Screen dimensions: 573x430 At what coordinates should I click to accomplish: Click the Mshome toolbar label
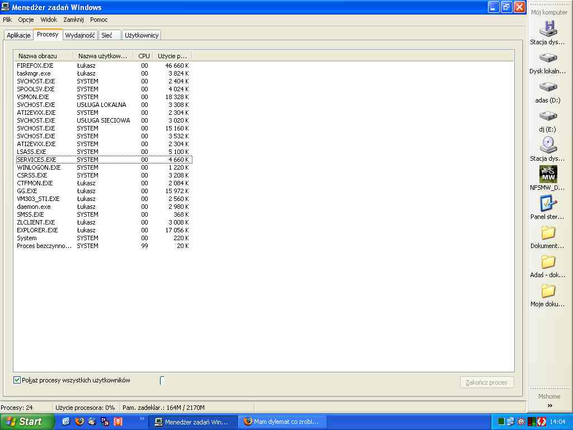(x=549, y=396)
